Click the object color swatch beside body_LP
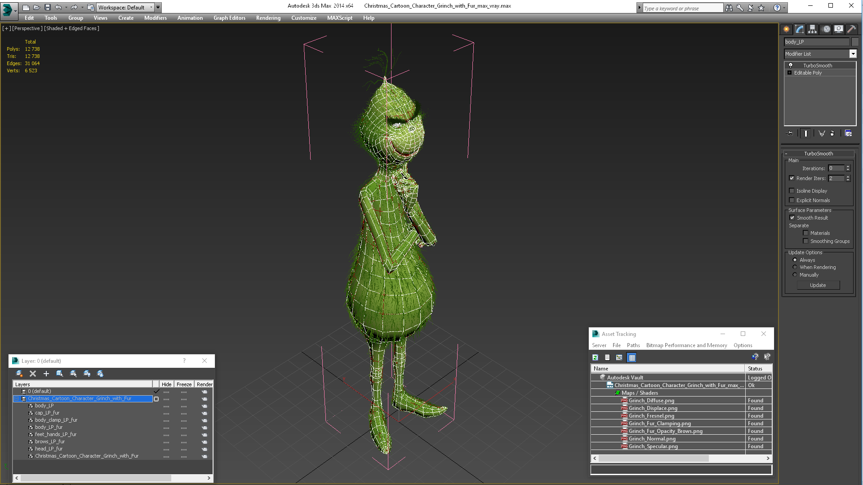The height and width of the screenshot is (485, 863). pos(855,42)
